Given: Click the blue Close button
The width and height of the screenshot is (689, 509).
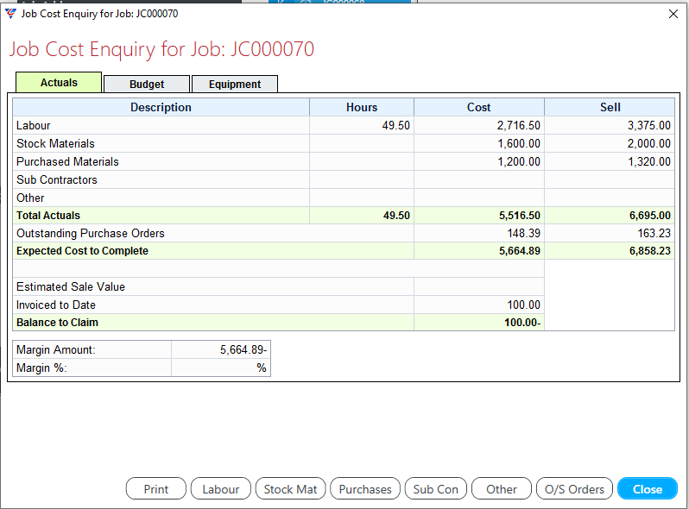Looking at the screenshot, I should tap(647, 489).
